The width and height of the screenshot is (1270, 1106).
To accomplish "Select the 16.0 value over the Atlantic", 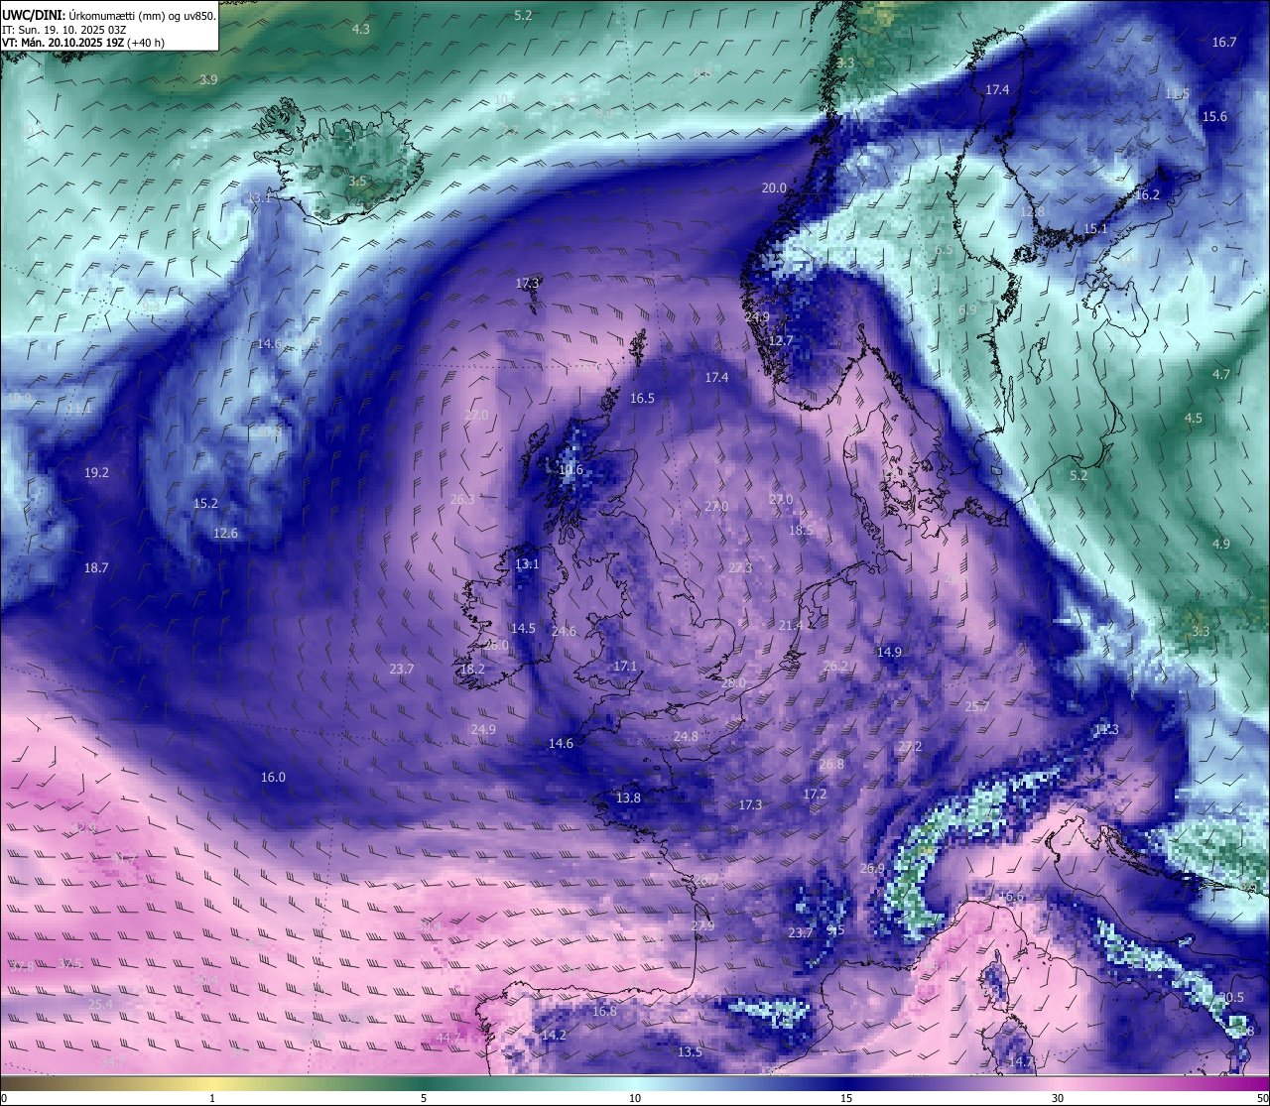I will click(x=273, y=778).
